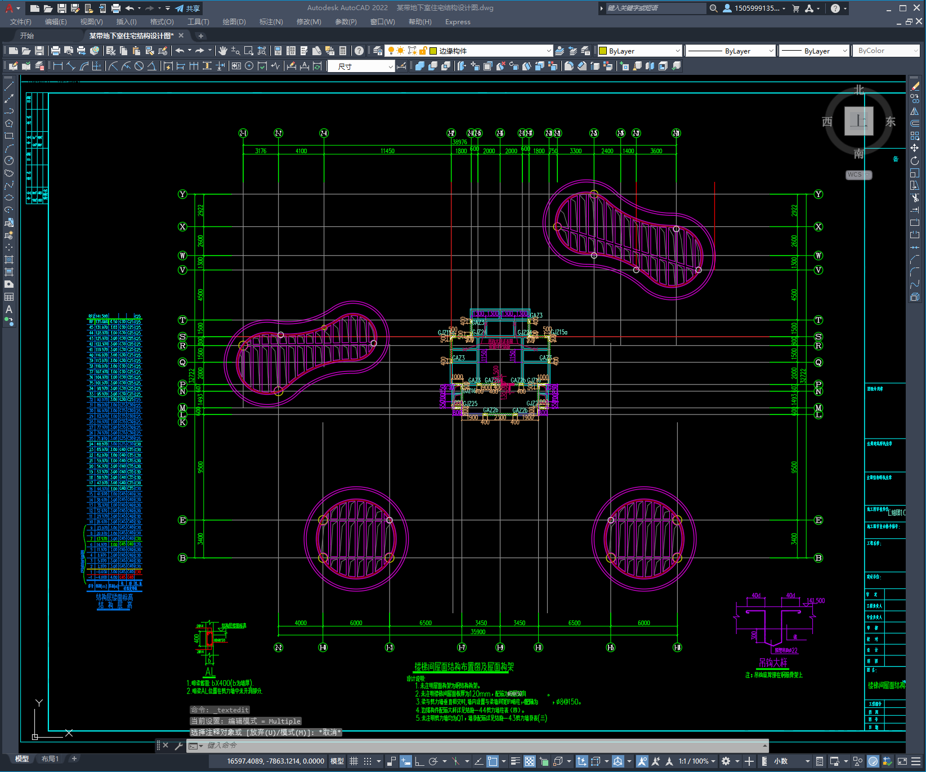Toggle hardware acceleration in status bar
This screenshot has width=926, height=772.
click(873, 761)
